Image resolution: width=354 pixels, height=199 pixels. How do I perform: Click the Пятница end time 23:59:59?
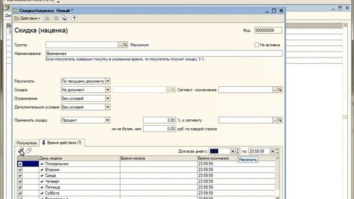click(x=236, y=187)
